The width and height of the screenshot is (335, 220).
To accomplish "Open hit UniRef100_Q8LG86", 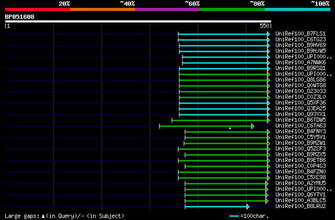I will [x=300, y=80].
